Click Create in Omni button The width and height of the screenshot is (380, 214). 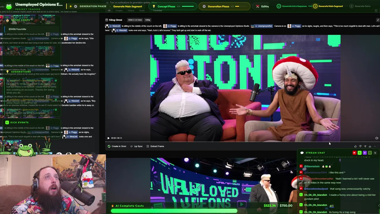tap(117, 146)
